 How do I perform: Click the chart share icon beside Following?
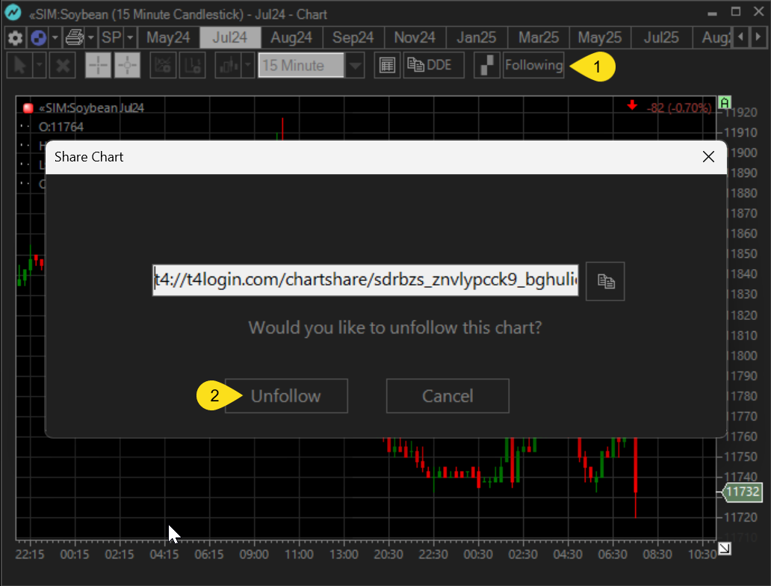click(486, 66)
